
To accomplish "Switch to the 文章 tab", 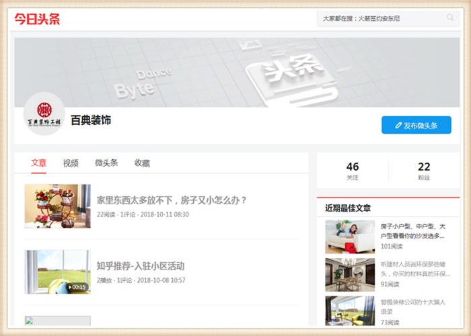I will (38, 163).
